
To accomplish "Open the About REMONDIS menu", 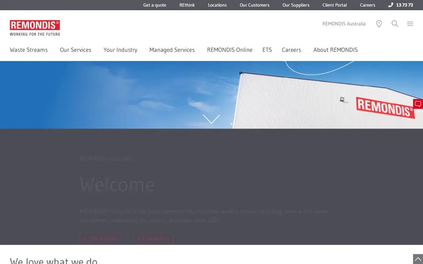I will 335,50.
